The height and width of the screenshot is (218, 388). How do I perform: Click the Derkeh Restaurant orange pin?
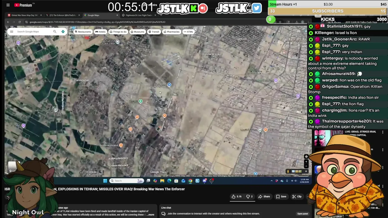tap(121, 145)
